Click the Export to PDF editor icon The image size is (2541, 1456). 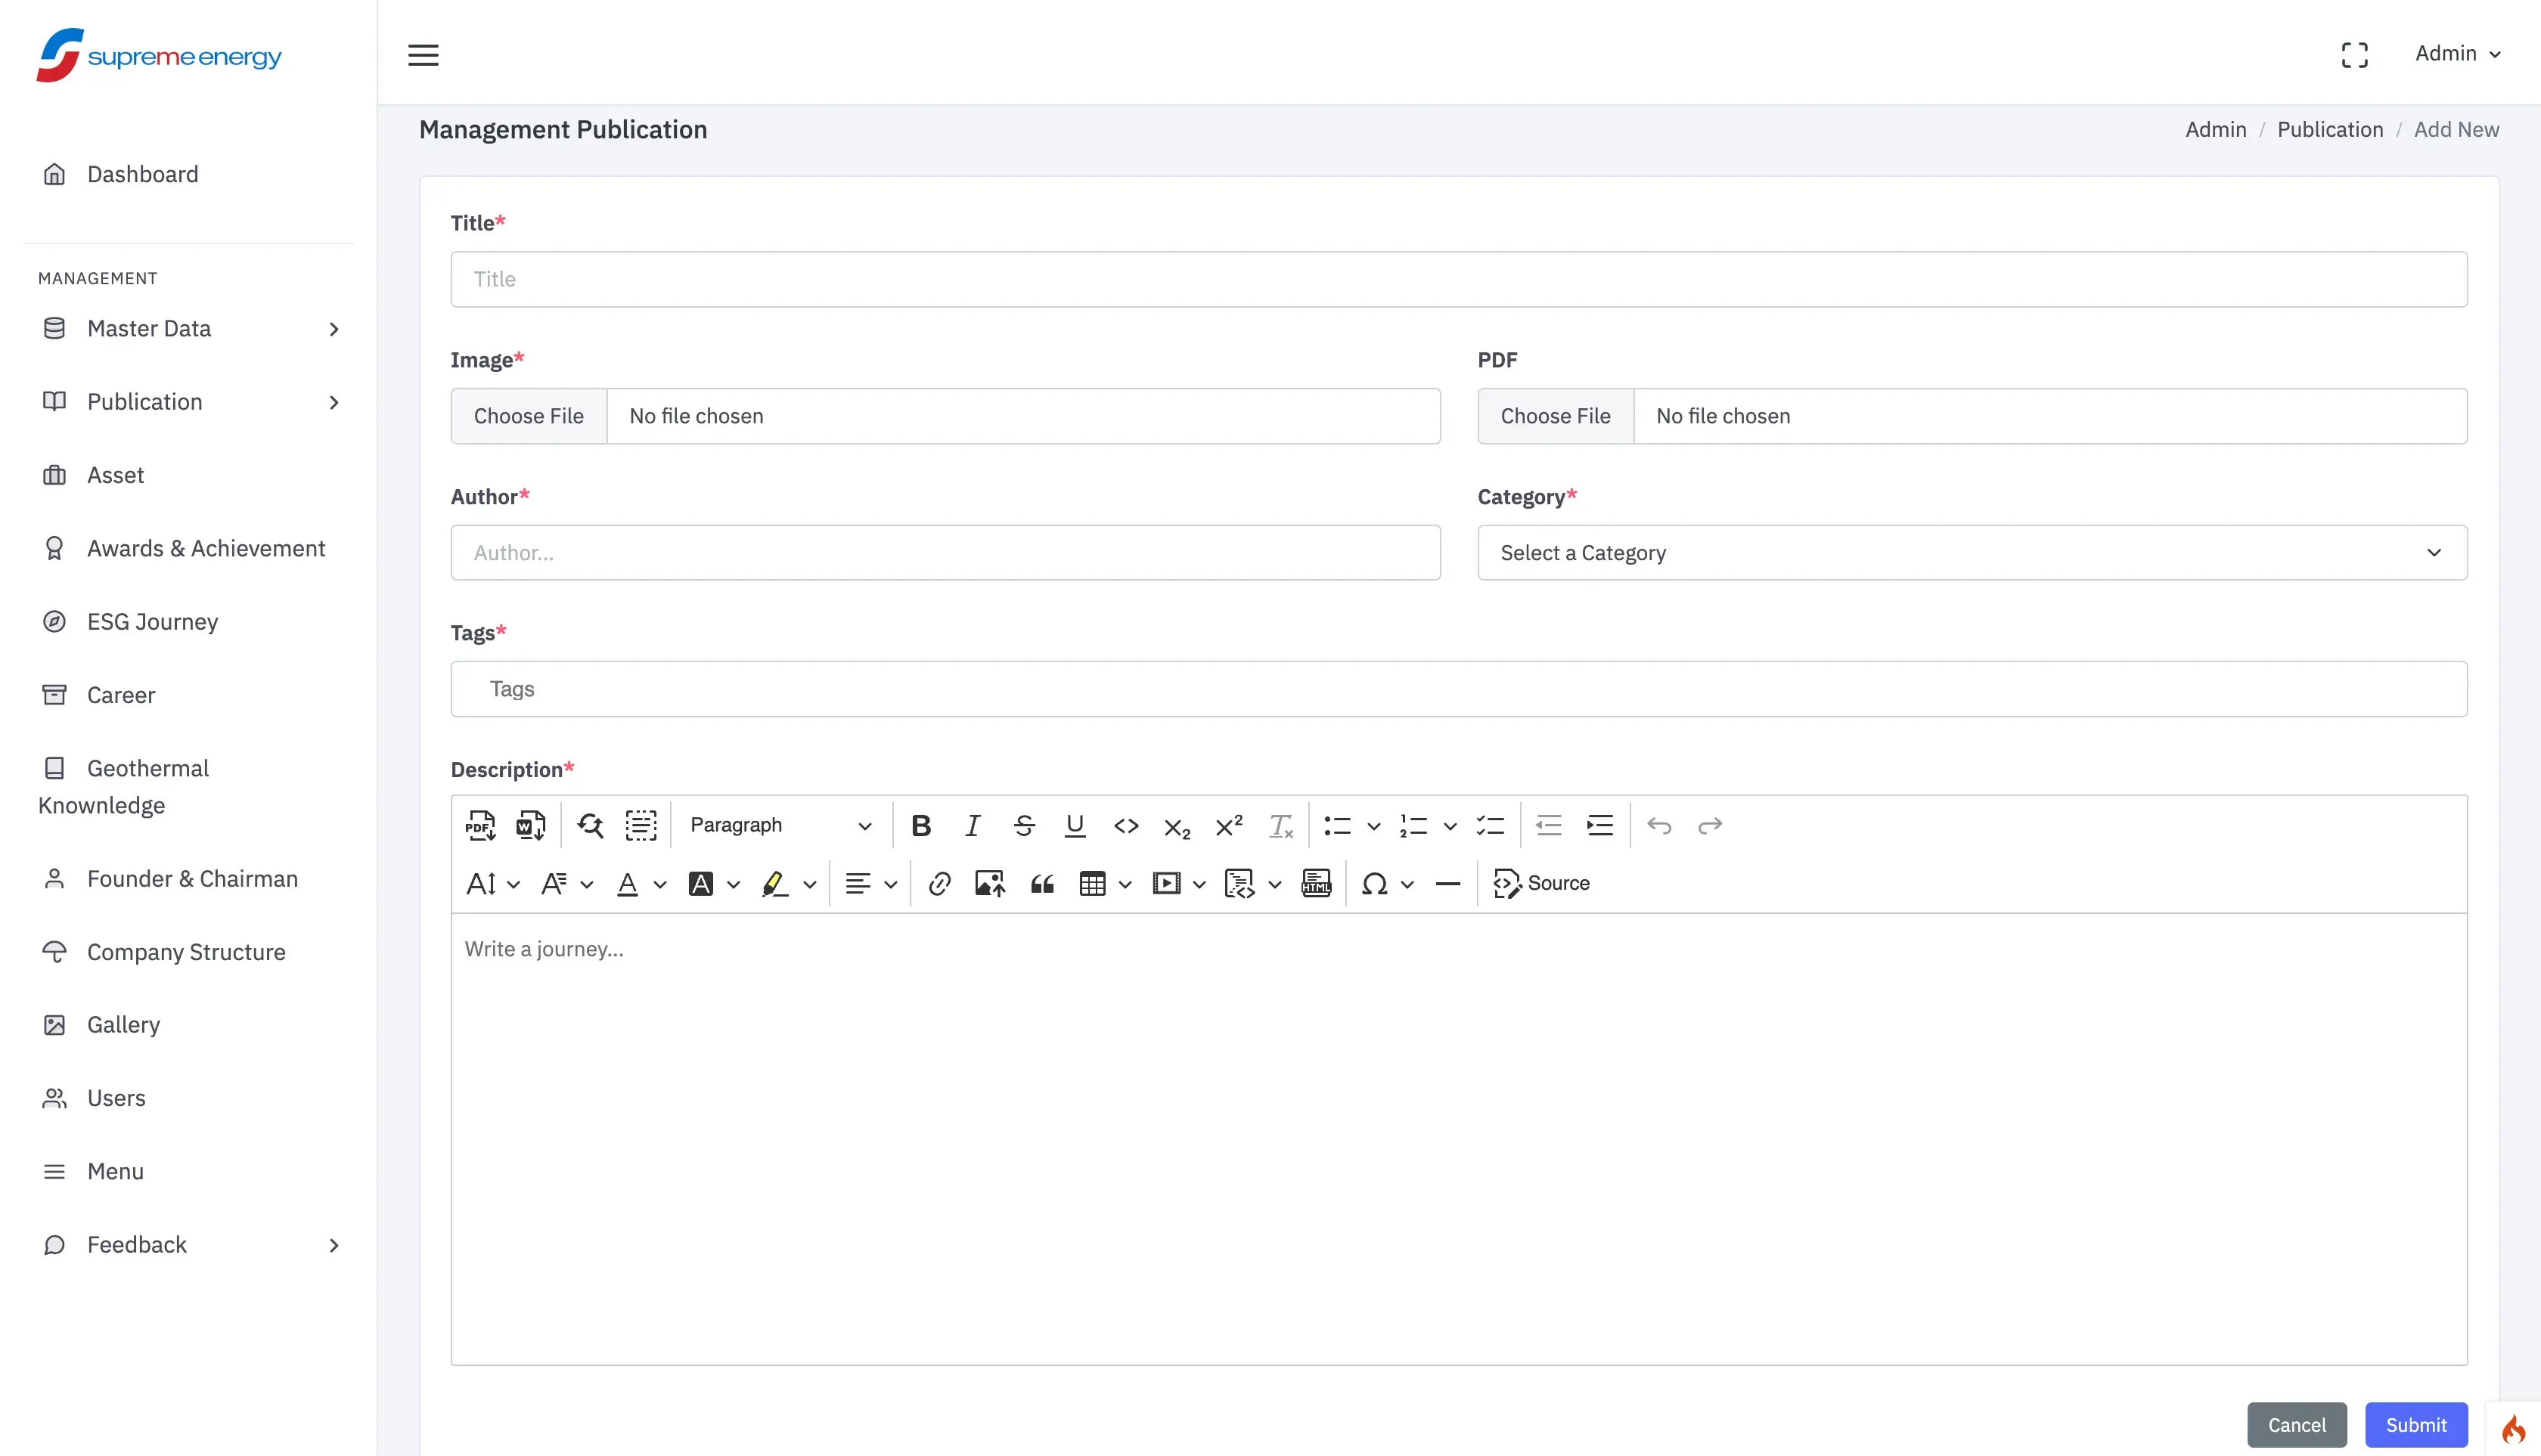(480, 825)
